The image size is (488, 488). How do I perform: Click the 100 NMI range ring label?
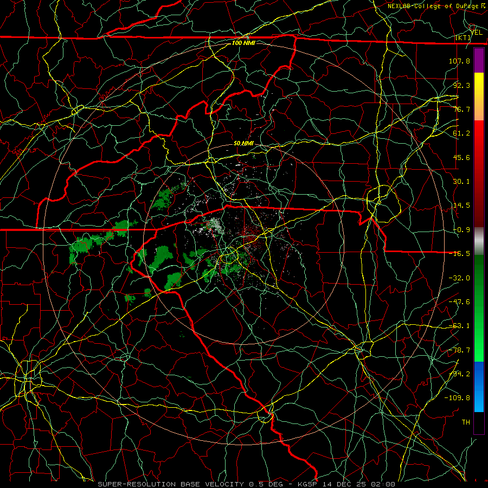tap(243, 43)
